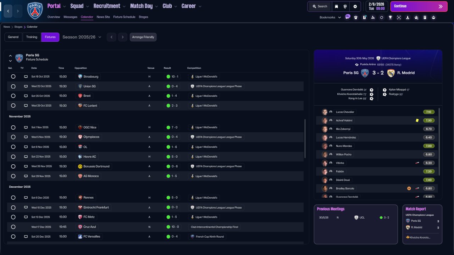Click the Paris SG crest in Fixture Schedule header
This screenshot has width=454, height=255.
click(x=19, y=58)
